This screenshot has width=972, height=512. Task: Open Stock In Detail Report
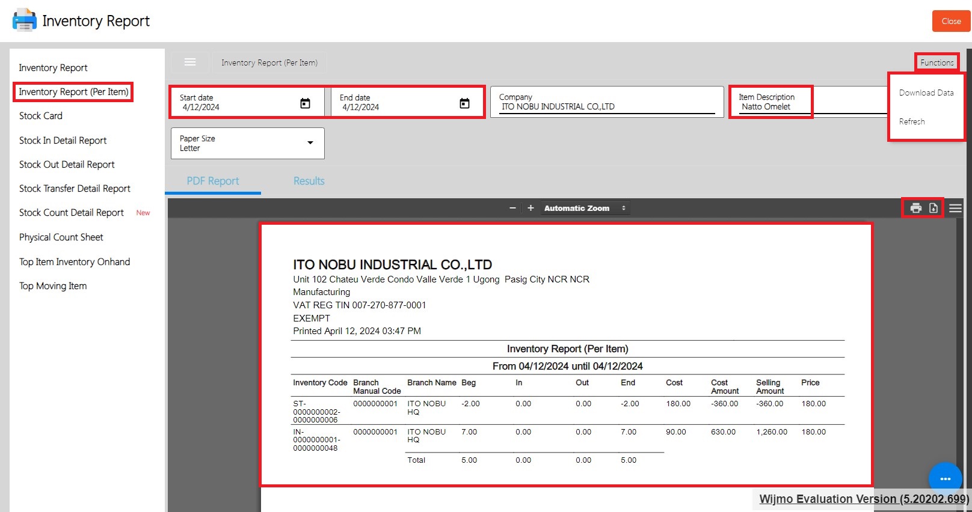tap(63, 141)
